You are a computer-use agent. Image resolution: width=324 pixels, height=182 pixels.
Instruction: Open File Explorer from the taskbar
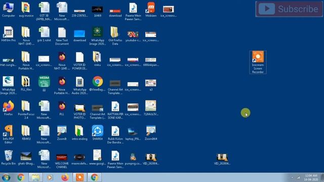click(35, 177)
